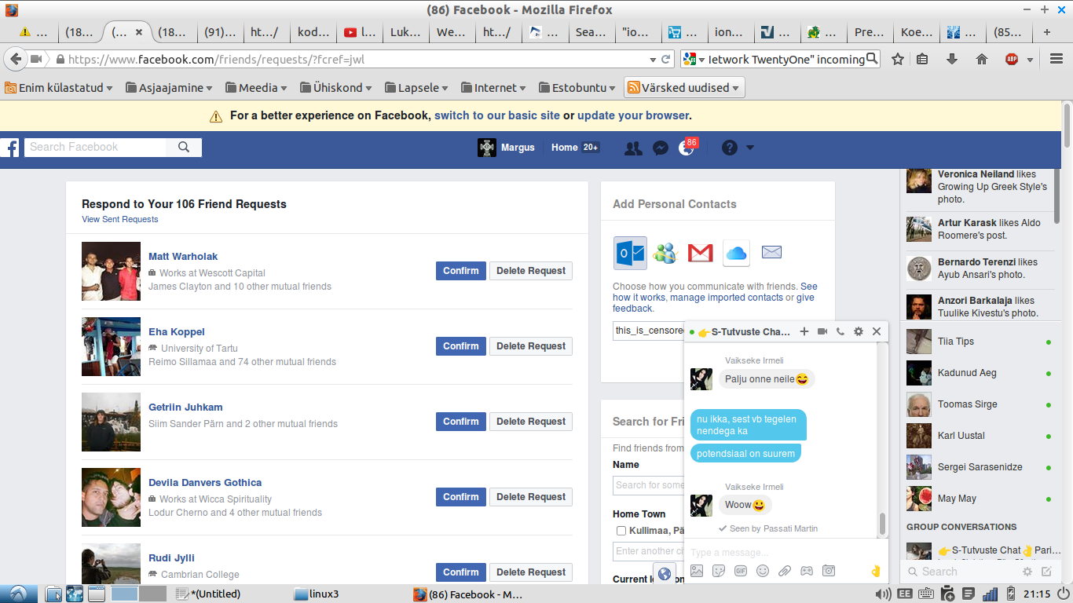The image size is (1073, 603).
Task: Open View Sent Requests link
Action: pos(119,220)
